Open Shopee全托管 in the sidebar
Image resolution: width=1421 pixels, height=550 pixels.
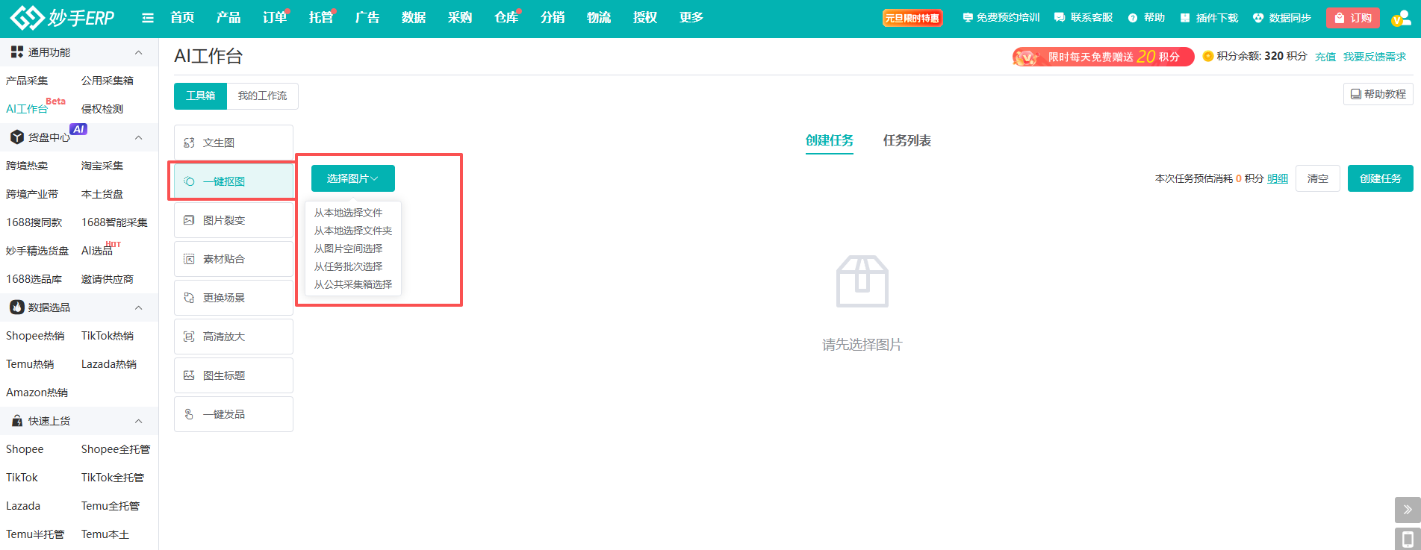(x=116, y=449)
